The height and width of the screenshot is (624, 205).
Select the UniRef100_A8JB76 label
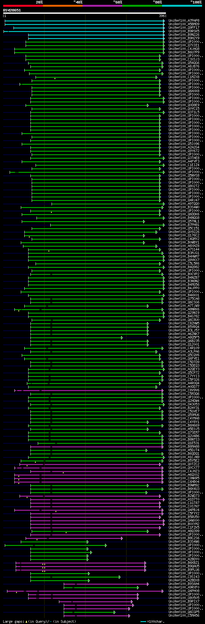pos(184,67)
